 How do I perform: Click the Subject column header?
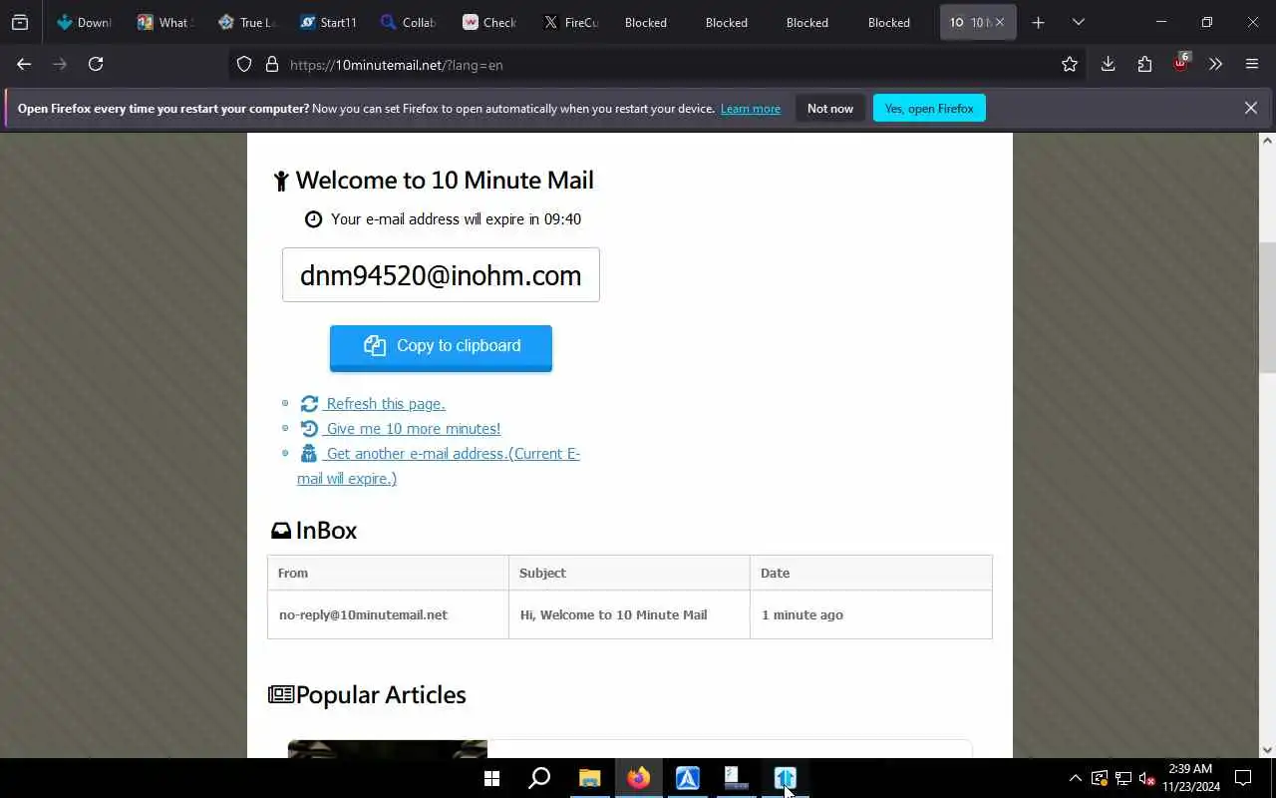click(629, 573)
